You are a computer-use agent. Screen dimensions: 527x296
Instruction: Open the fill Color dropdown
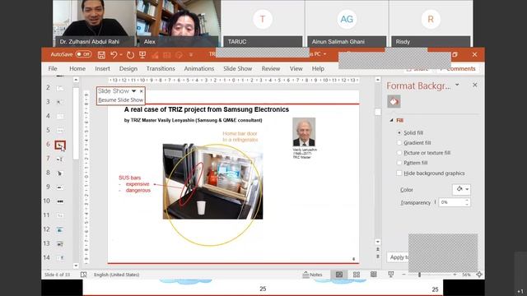pyautogui.click(x=461, y=189)
